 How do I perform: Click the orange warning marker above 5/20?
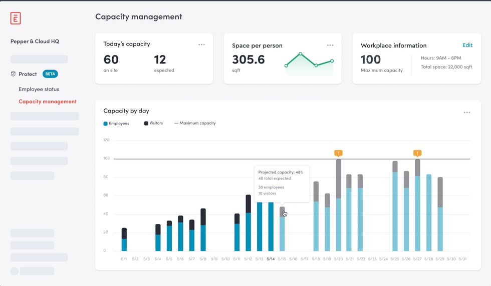click(339, 153)
